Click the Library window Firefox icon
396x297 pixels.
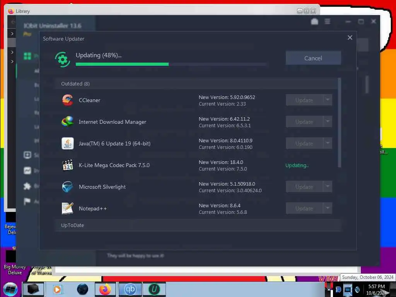click(x=10, y=11)
